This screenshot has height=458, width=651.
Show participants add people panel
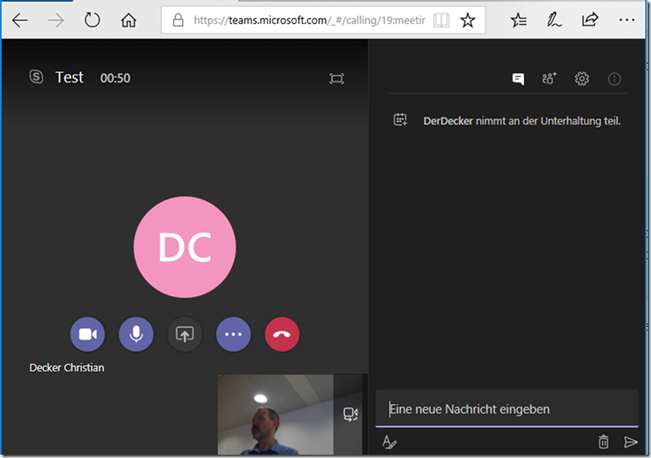pyautogui.click(x=550, y=78)
